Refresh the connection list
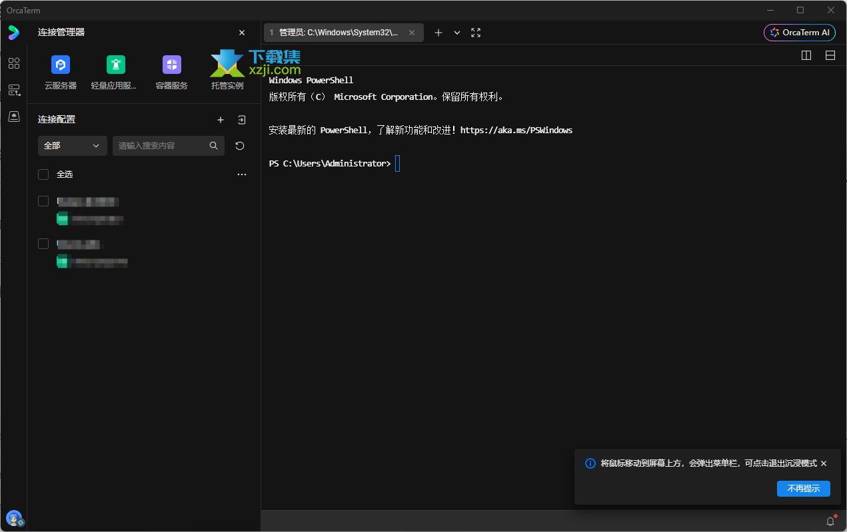 pos(240,146)
